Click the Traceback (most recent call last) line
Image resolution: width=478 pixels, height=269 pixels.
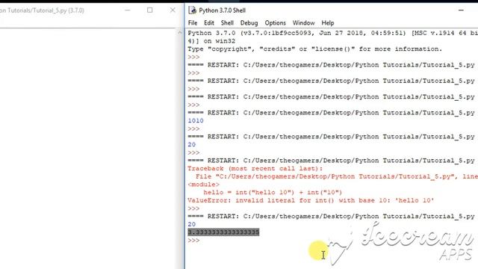tap(255, 168)
